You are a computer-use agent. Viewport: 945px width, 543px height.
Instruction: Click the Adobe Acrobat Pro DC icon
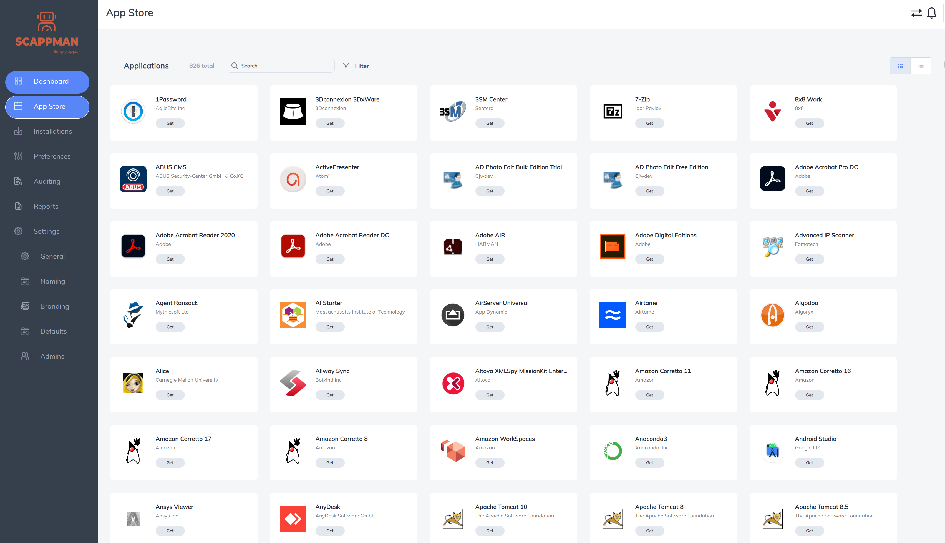[772, 179]
